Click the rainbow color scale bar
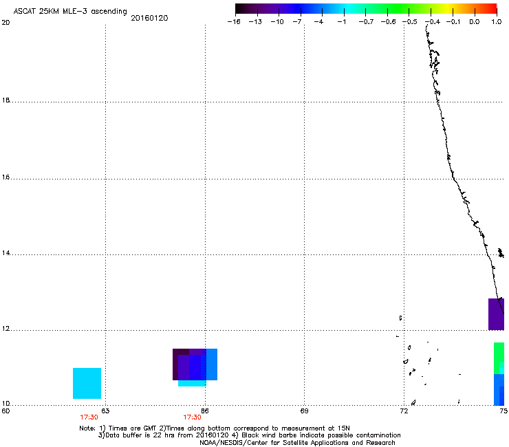This screenshot has width=509, height=447. 366,9
